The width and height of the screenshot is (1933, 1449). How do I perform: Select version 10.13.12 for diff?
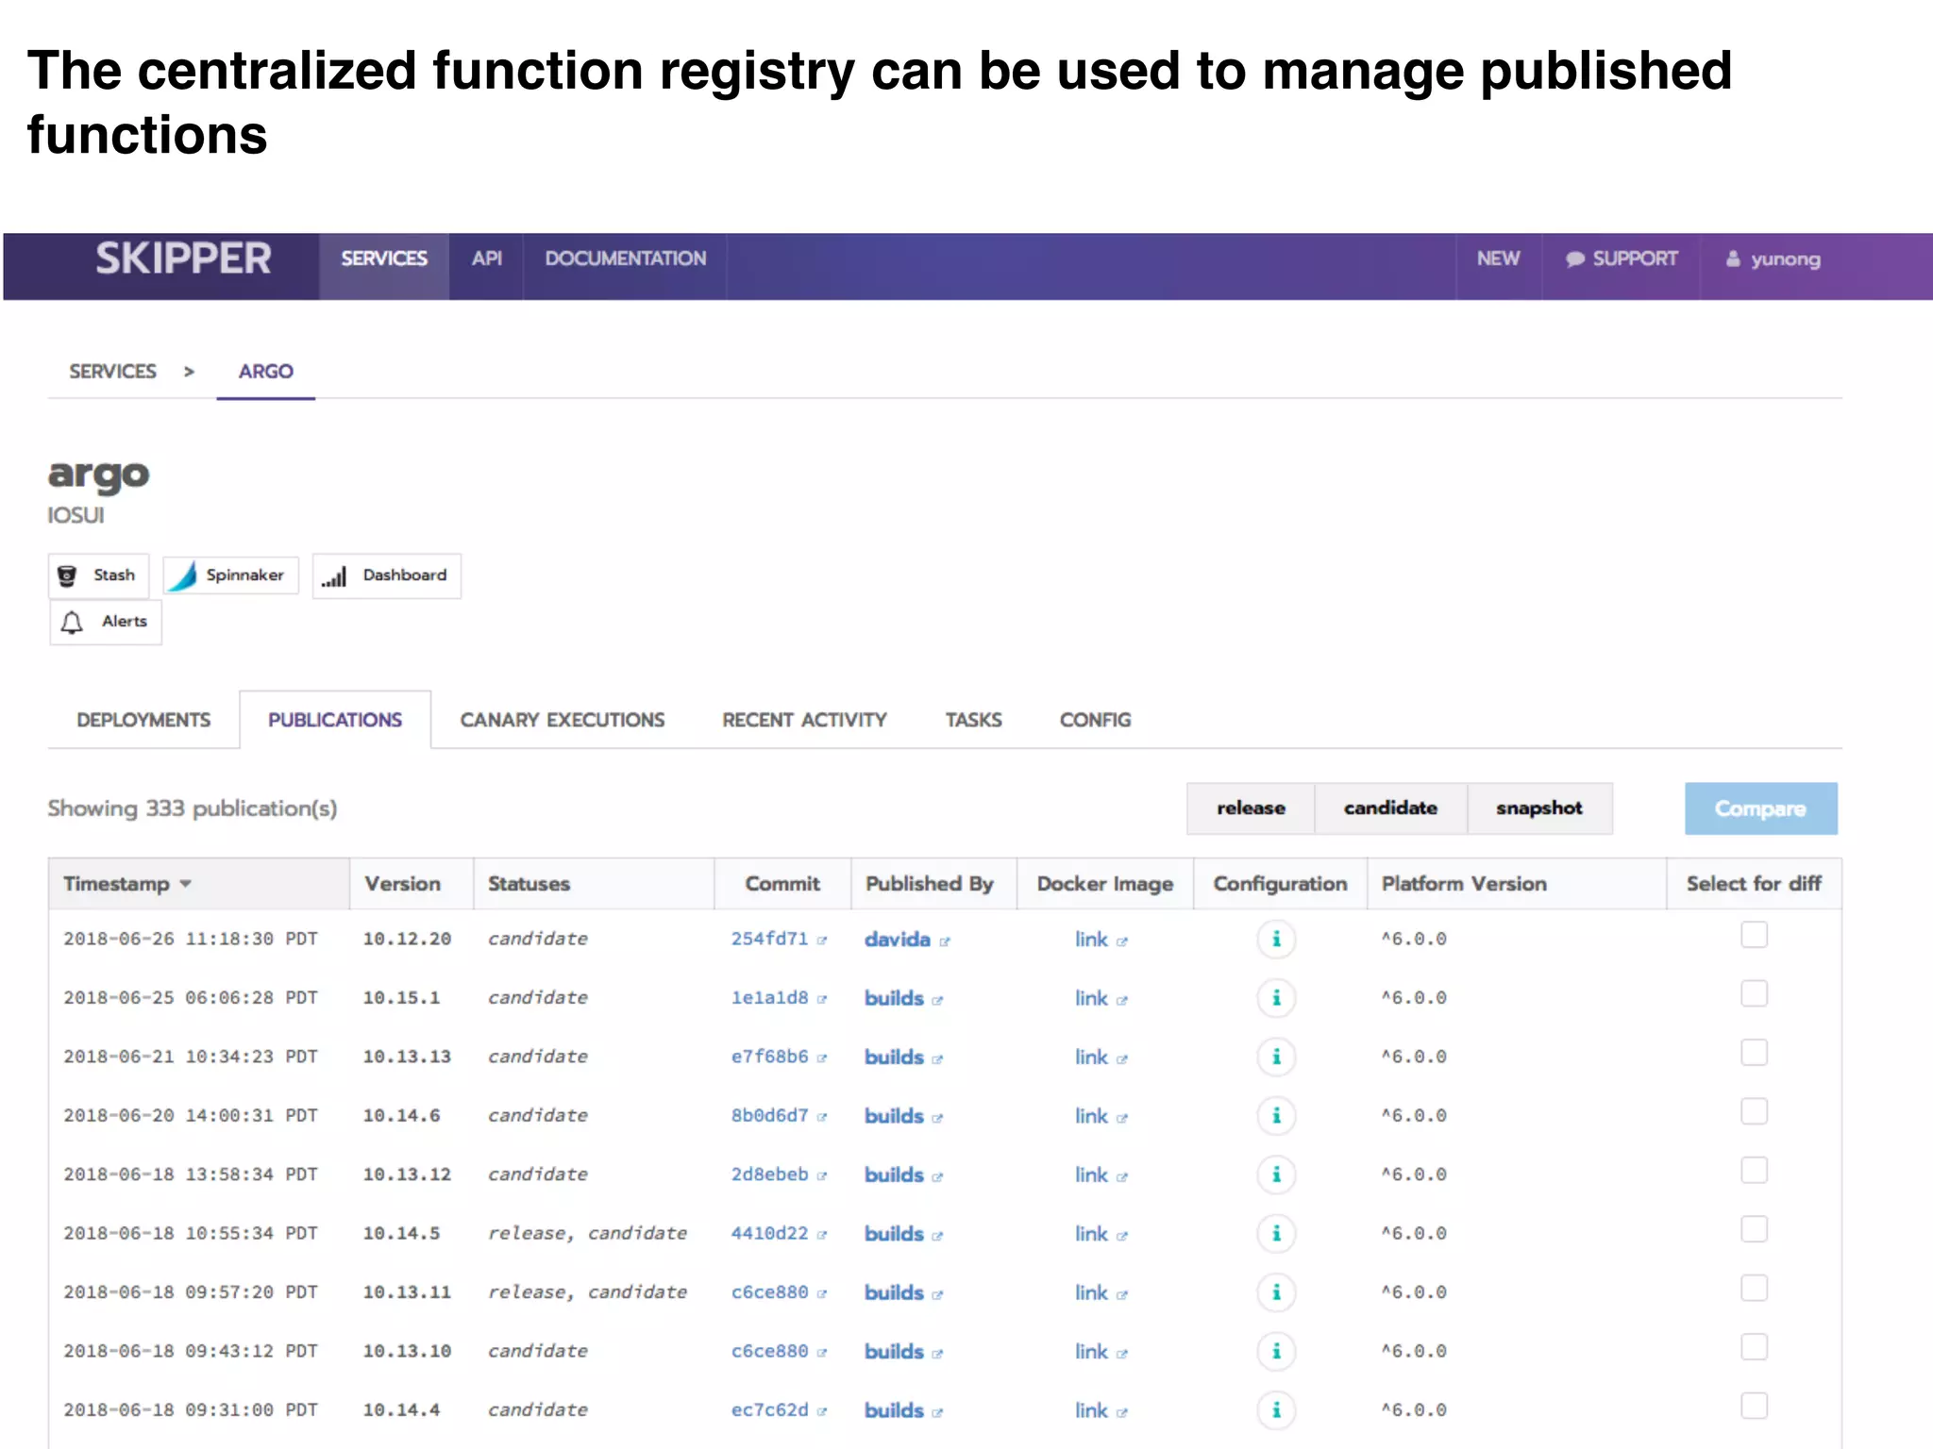1754,1171
